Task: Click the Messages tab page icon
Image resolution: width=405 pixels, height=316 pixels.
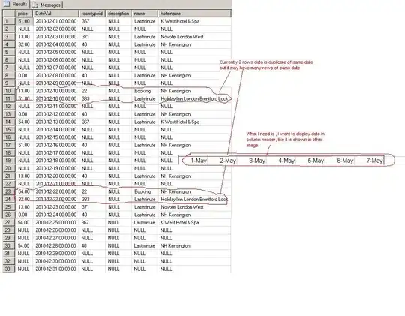Action: 35,5
